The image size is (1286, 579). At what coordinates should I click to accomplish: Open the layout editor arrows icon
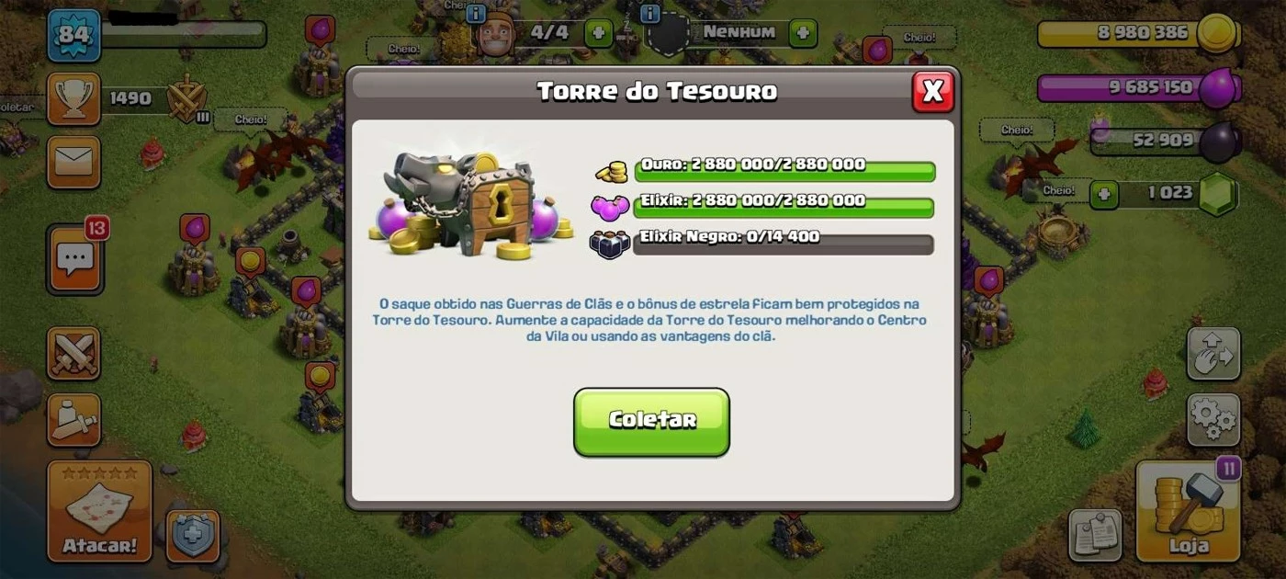(x=1213, y=353)
